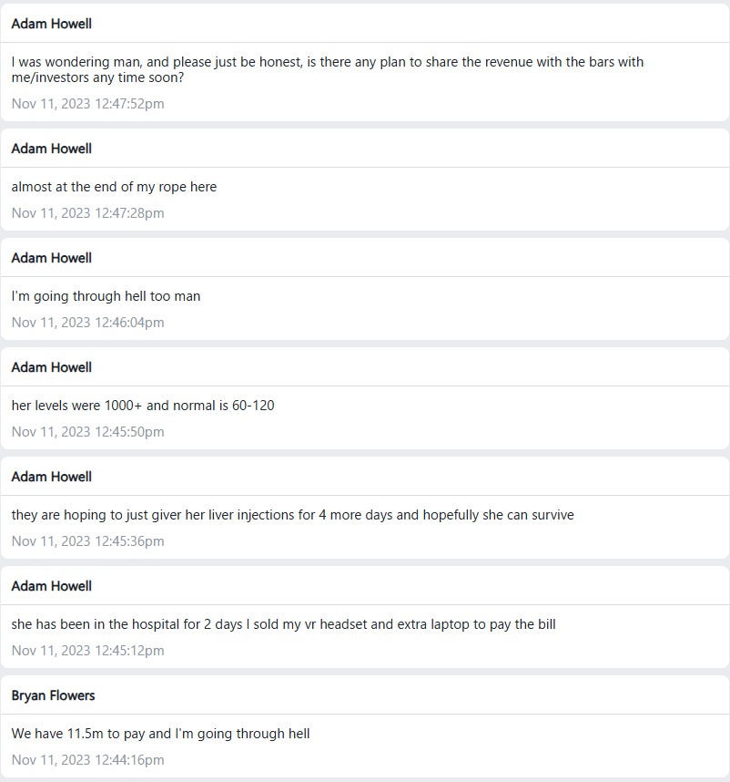This screenshot has height=782, width=730.
Task: Click the 12:45:36pm timestamp
Action: coord(87,541)
